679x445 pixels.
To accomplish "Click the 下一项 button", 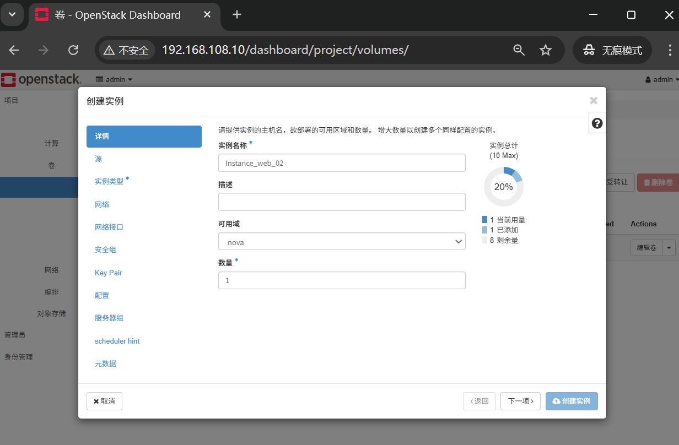I will [x=520, y=401].
